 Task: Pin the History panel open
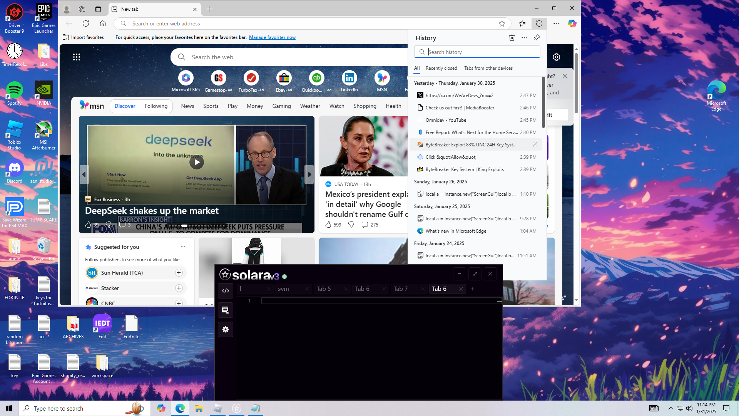click(x=537, y=38)
